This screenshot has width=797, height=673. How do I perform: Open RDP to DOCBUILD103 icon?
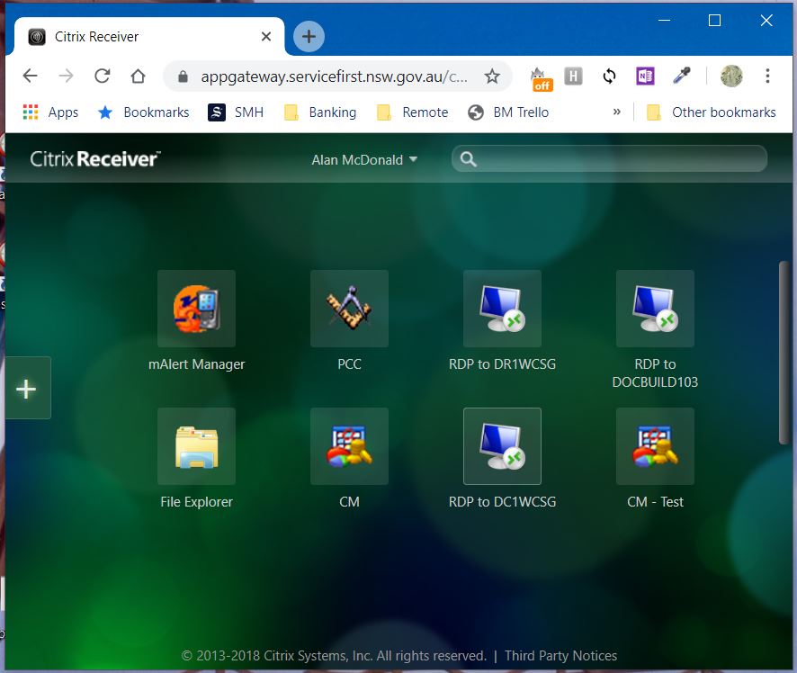tap(655, 309)
